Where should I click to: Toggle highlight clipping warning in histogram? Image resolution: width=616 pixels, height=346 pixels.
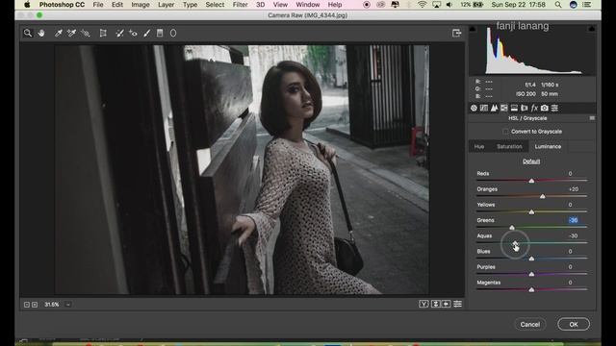[591, 29]
